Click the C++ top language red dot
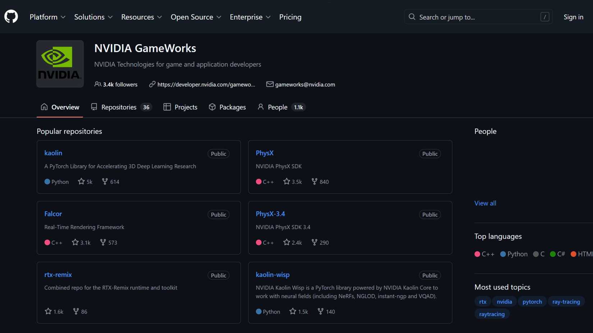 click(477, 254)
